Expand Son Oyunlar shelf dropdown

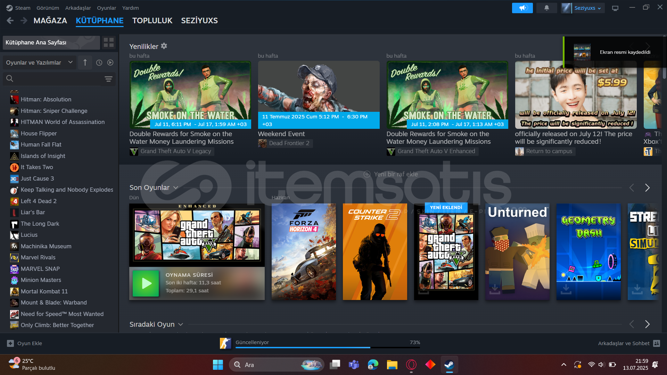point(175,187)
